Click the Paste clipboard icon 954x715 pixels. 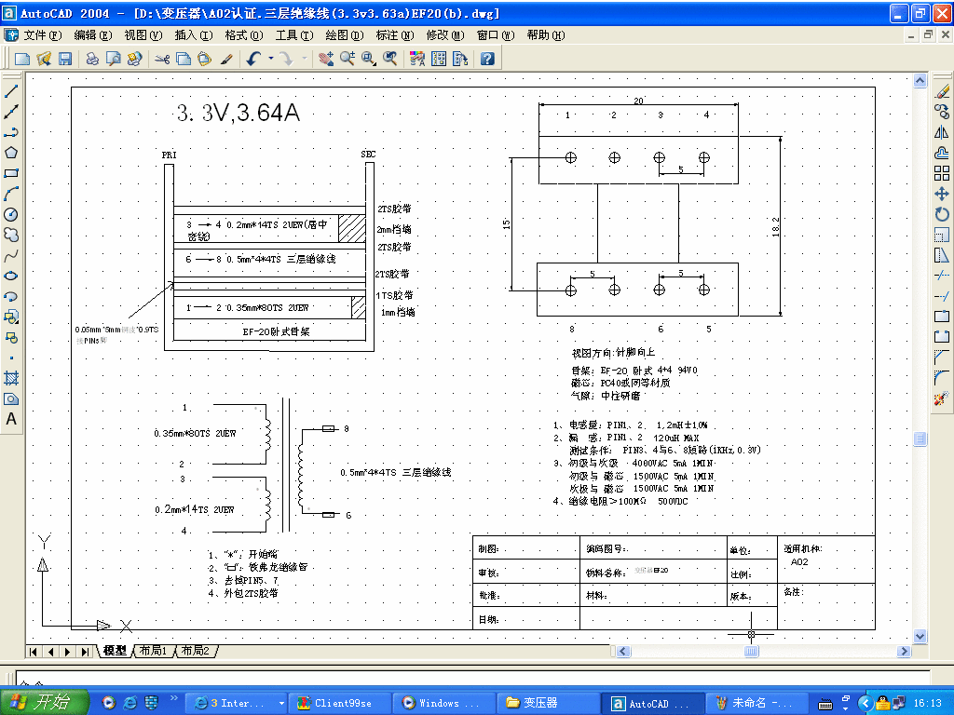point(205,59)
